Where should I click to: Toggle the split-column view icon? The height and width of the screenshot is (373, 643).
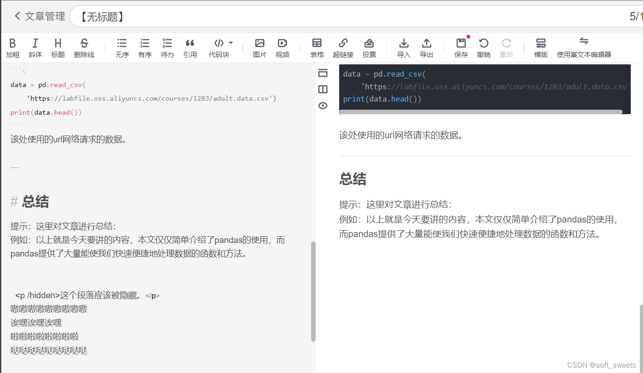(x=323, y=89)
